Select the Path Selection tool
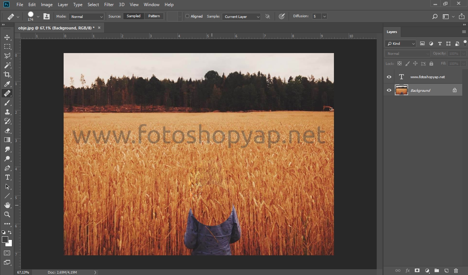Viewport: 468px width, 275px height. (7, 186)
